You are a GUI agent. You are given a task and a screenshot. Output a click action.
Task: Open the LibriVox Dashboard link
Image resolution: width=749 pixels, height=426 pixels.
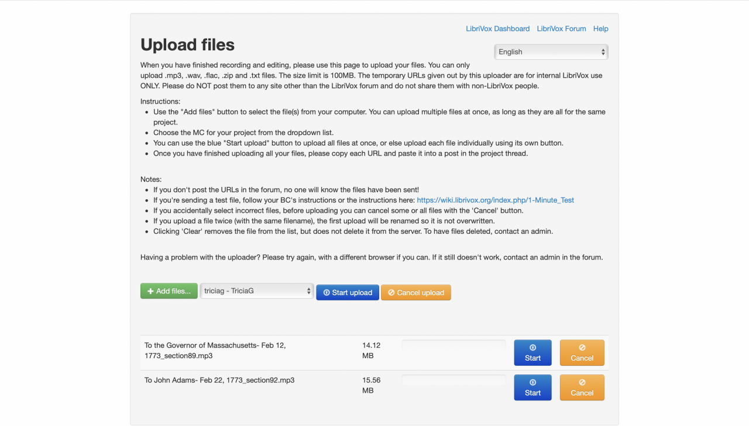[497, 29]
